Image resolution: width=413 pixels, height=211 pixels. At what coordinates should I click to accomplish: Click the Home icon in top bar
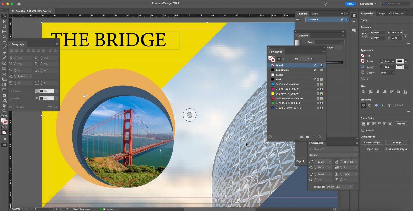click(19, 4)
